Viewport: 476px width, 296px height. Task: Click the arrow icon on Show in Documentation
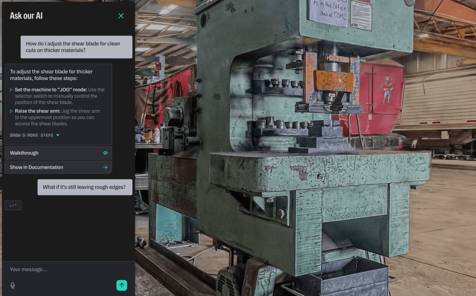point(106,167)
